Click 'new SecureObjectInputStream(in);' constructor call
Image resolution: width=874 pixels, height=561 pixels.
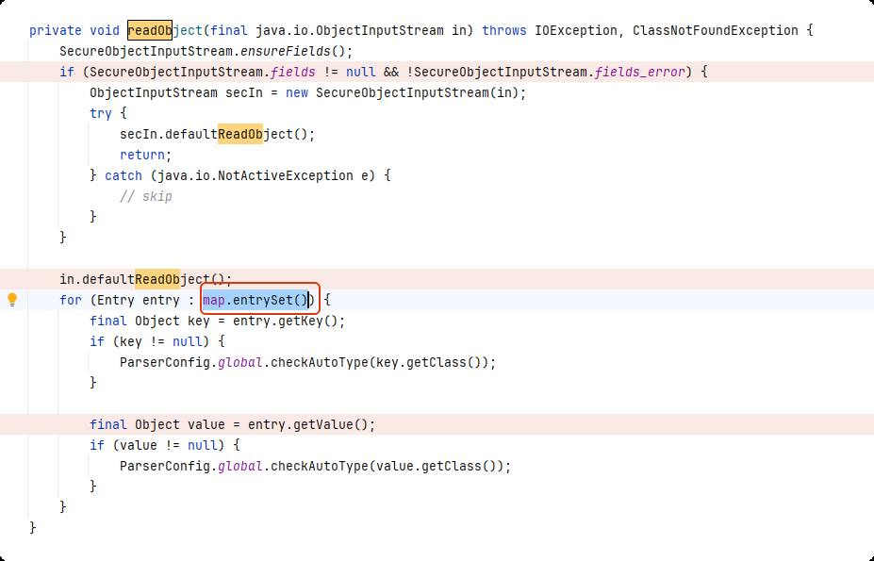[x=405, y=92]
